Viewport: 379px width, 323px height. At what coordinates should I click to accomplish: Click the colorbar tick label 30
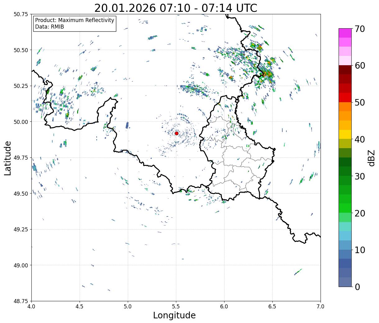(x=359, y=176)
